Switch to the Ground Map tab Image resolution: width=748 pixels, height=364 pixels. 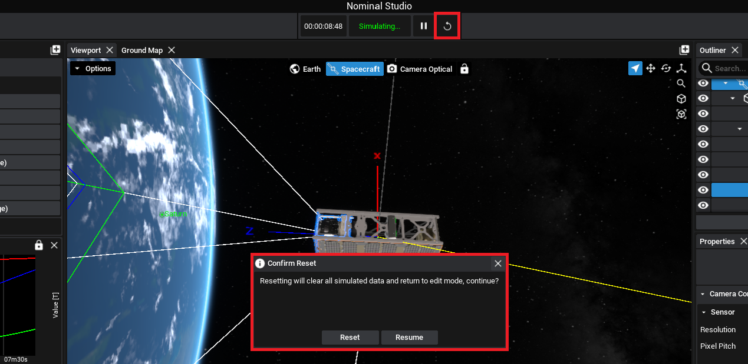tap(141, 51)
